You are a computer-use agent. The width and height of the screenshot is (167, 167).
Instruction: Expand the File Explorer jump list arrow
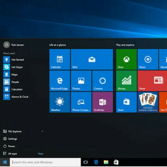[x=42, y=131]
